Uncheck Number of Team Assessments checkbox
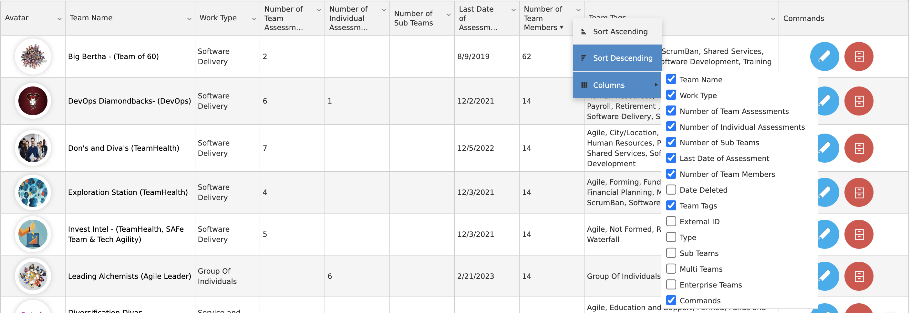 coord(671,111)
